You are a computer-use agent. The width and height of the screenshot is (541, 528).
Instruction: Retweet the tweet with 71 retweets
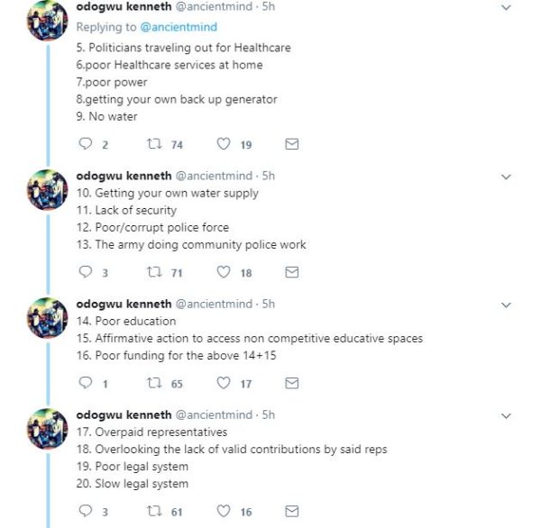pos(154,271)
